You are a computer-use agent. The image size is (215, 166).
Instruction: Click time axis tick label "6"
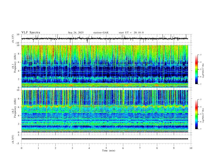coord(123,148)
